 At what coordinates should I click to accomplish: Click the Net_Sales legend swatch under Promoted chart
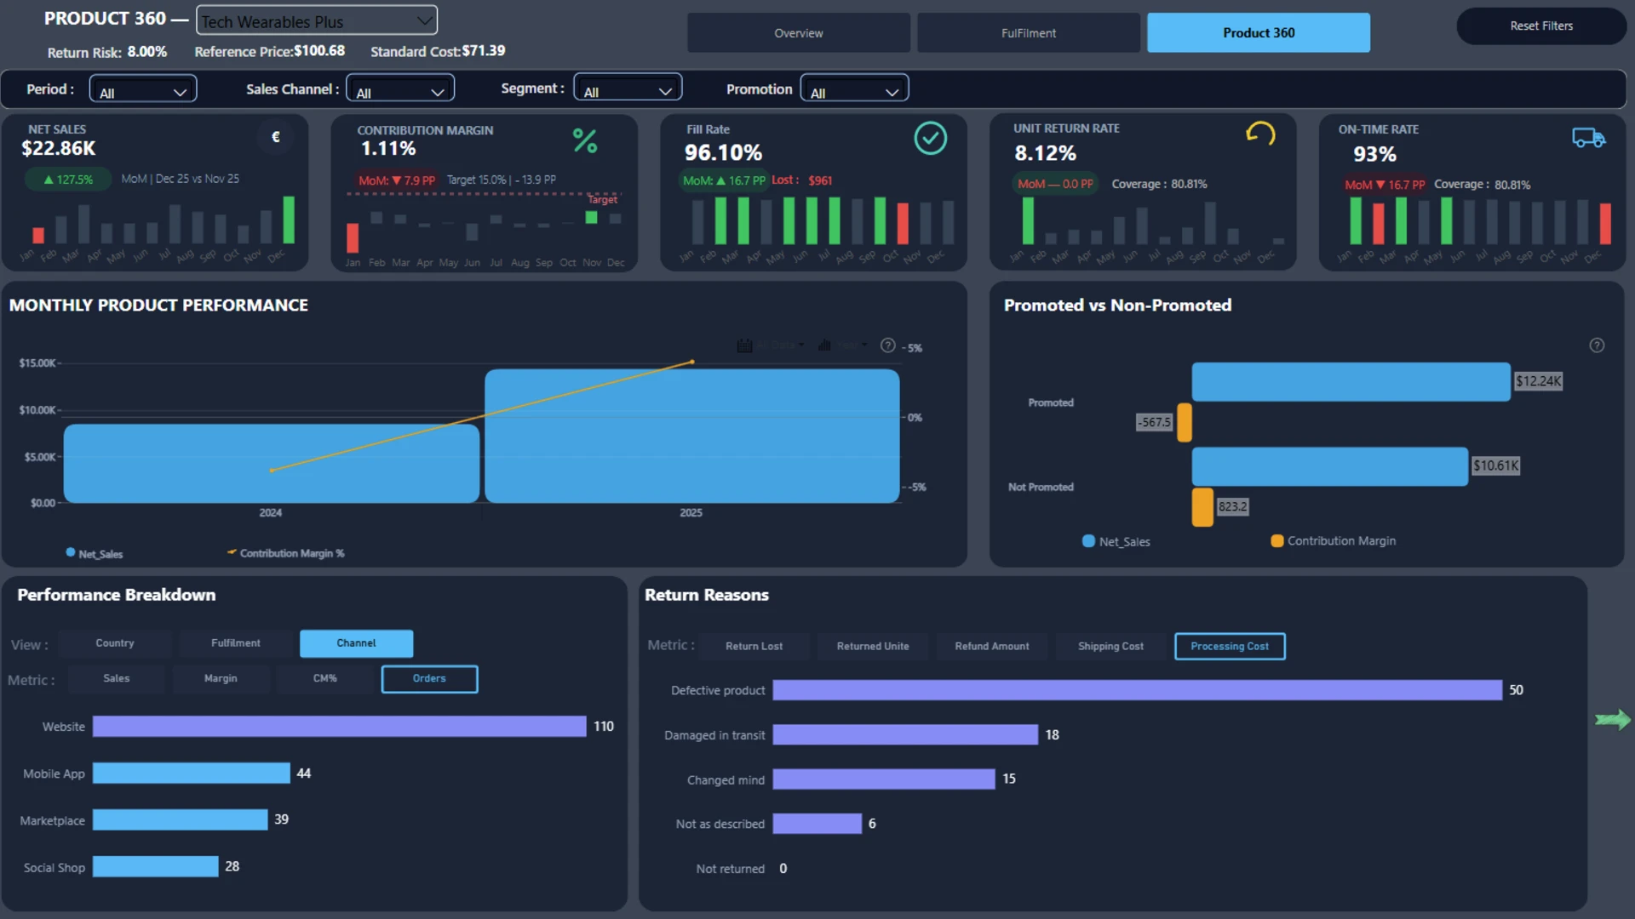coord(1088,541)
